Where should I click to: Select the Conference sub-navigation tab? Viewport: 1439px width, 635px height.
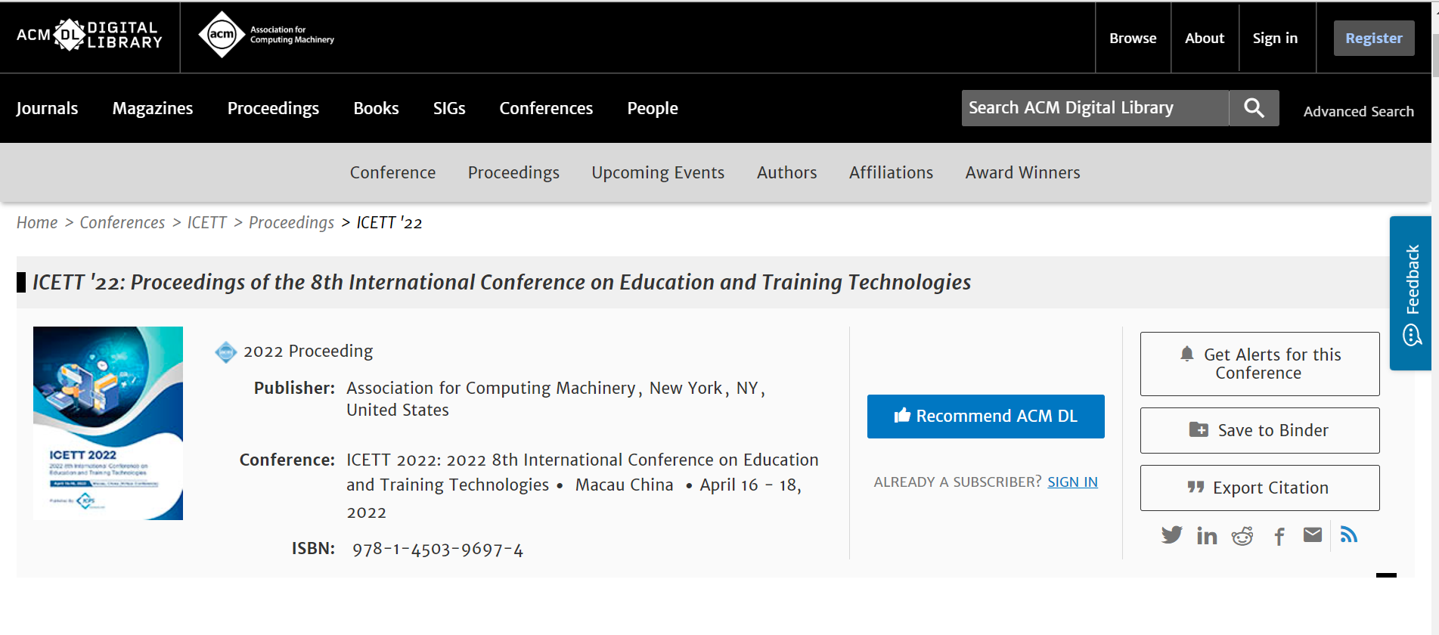[392, 172]
